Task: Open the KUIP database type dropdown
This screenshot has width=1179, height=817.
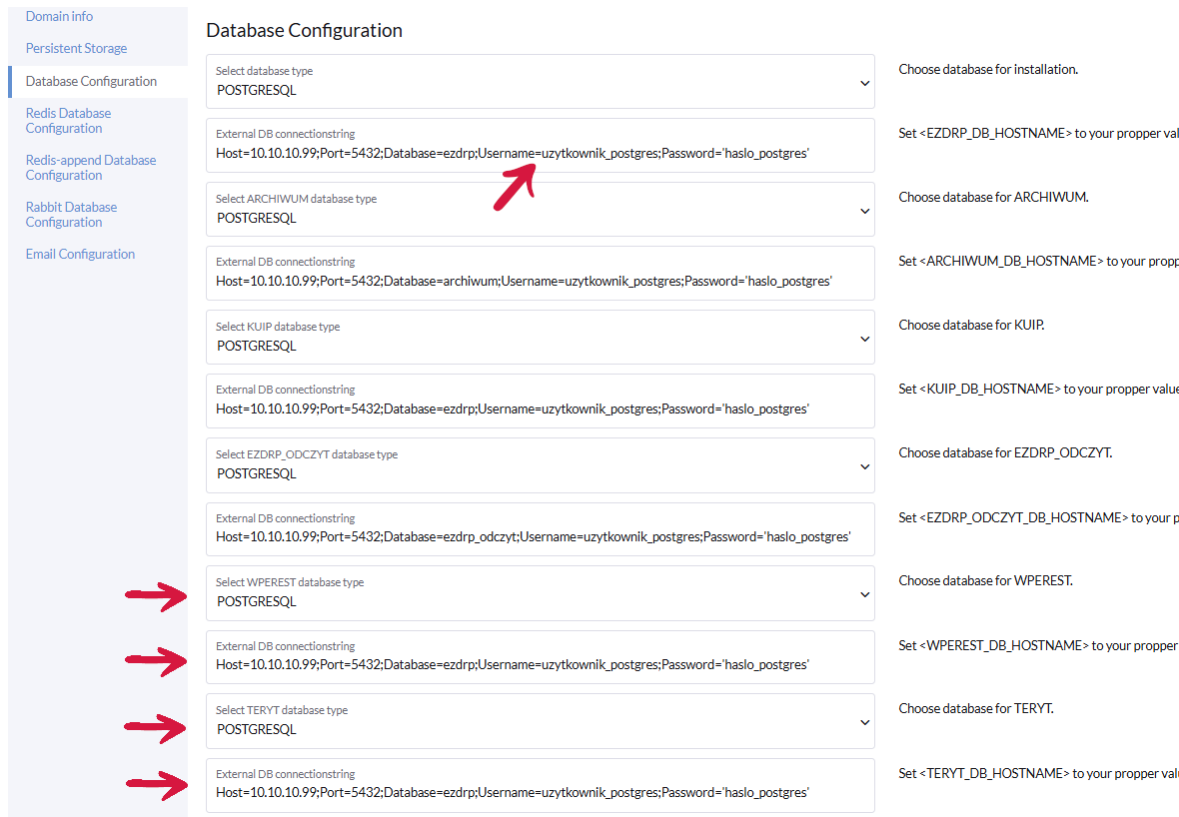Action: pyautogui.click(x=864, y=339)
